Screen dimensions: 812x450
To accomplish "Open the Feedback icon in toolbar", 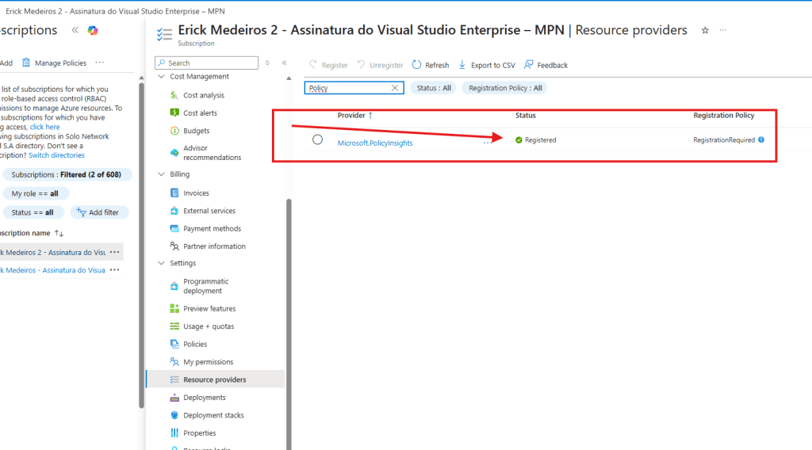I will click(x=528, y=65).
